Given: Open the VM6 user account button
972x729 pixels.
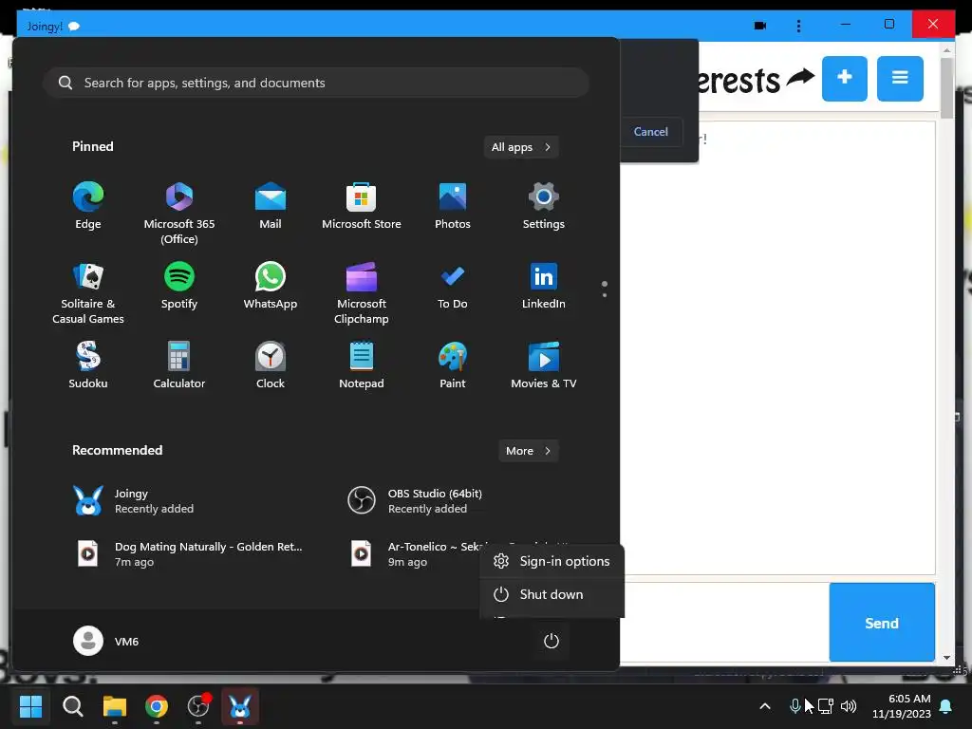Looking at the screenshot, I should click(x=106, y=641).
